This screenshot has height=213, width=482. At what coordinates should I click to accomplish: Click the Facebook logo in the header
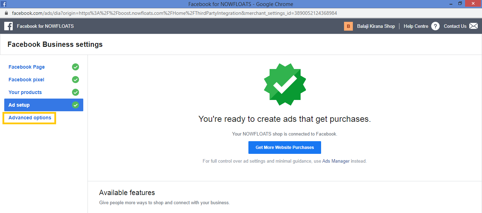pyautogui.click(x=8, y=26)
